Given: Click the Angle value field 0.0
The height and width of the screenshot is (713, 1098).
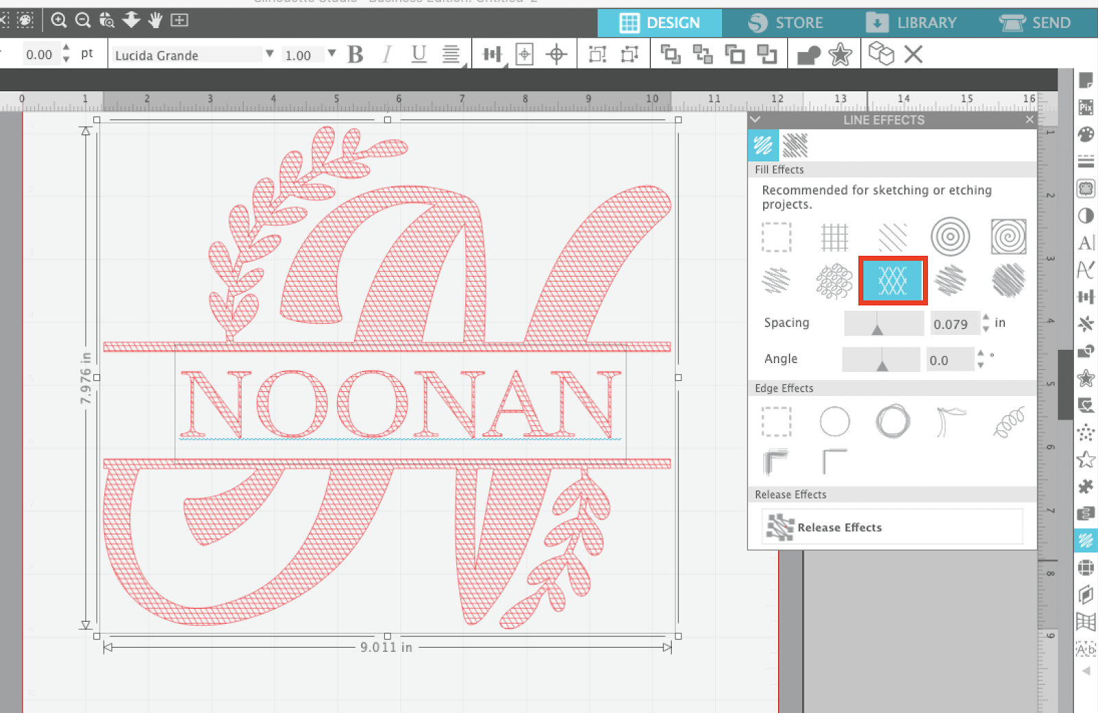Looking at the screenshot, I should [950, 360].
